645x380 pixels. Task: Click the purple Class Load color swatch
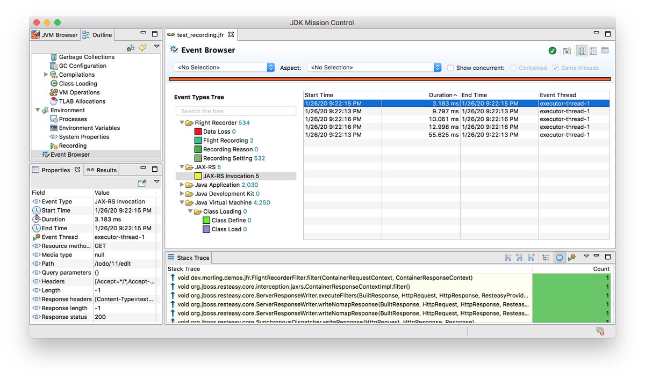(206, 229)
